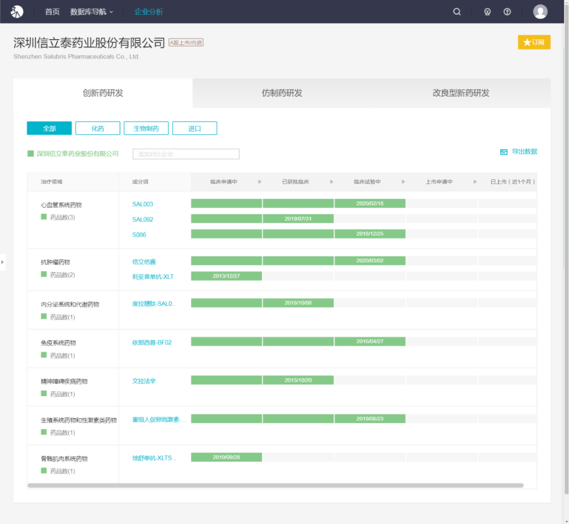Screen dimensions: 569x524
Task: Open the 文拉法辛 drug link
Action: 144,381
